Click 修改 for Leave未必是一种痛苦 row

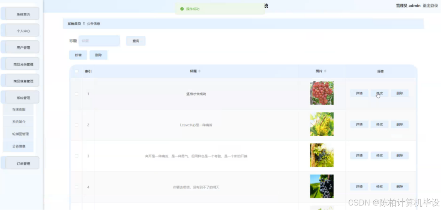379,124
